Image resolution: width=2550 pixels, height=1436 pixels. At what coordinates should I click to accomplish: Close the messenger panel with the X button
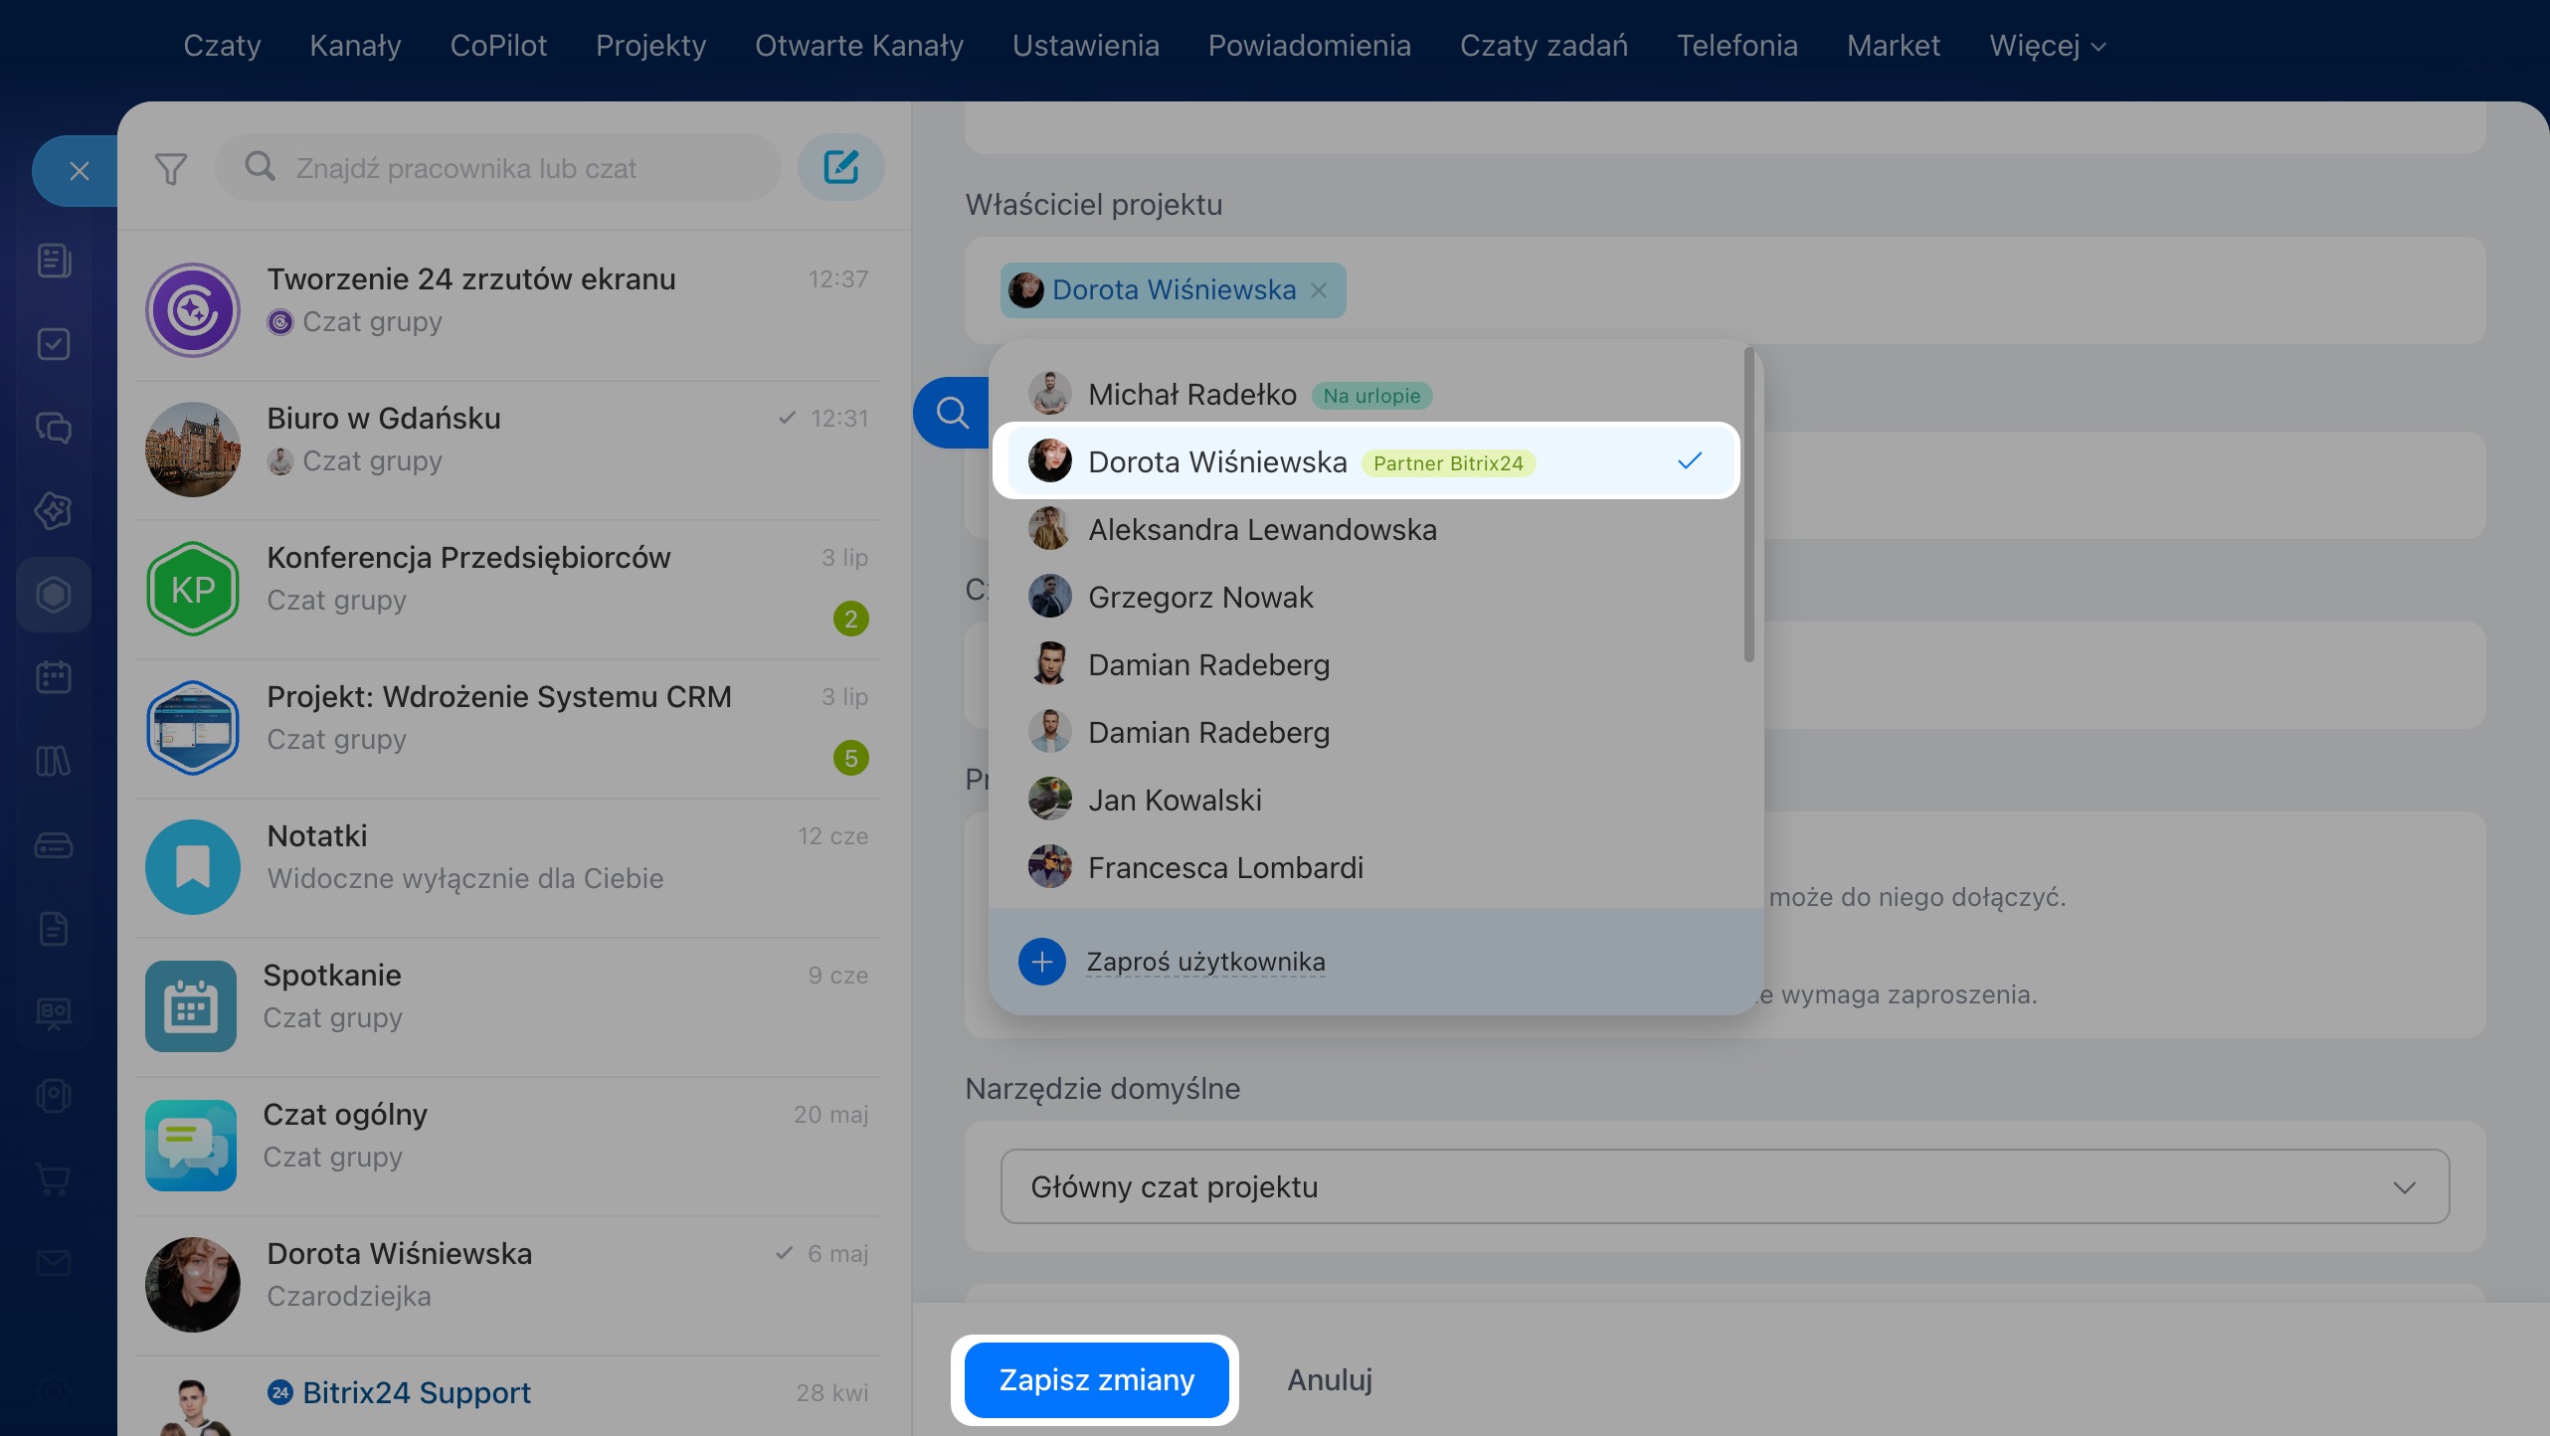79,171
